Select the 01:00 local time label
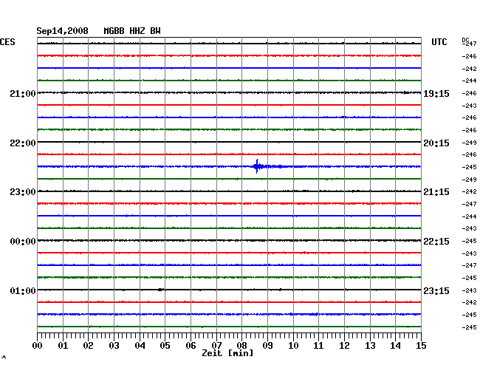Screen dimensions: 480x365 click(23, 290)
